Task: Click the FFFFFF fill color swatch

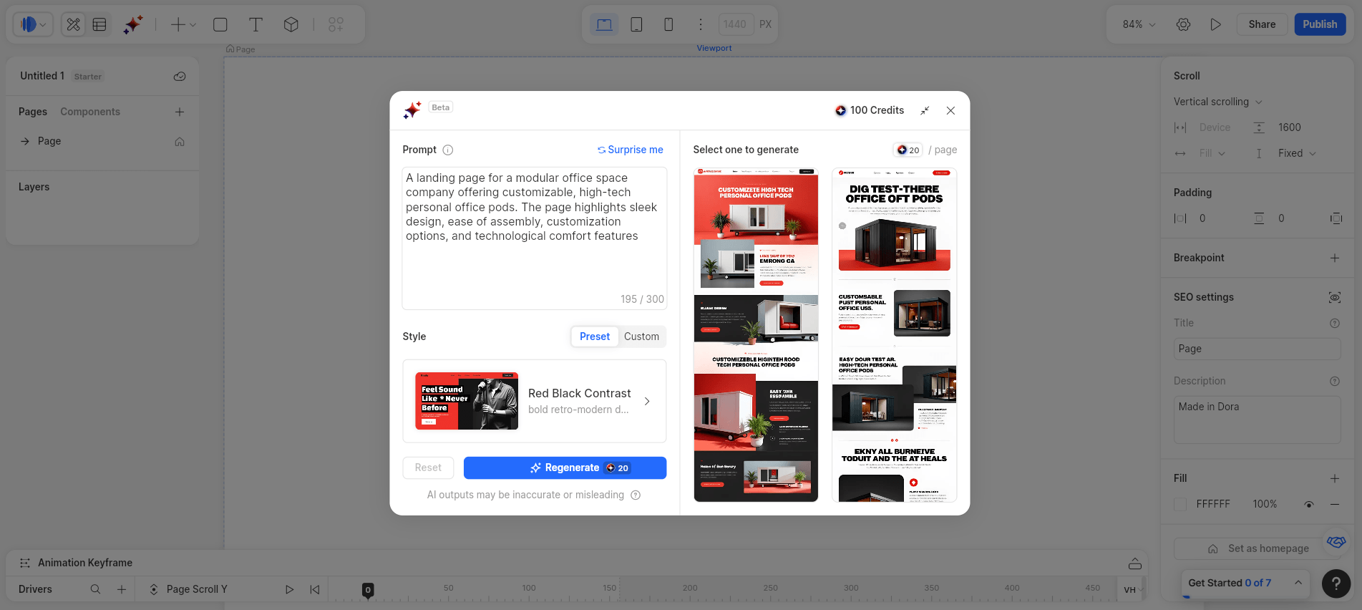Action: click(1180, 504)
